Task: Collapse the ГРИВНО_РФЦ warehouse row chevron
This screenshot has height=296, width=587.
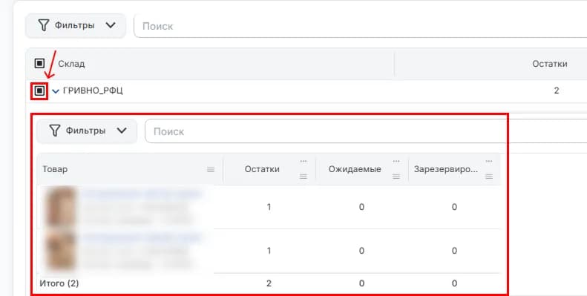Action: (56, 91)
